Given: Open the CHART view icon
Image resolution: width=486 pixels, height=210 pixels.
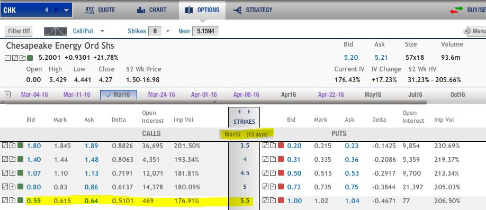Looking at the screenshot, I should point(141,10).
